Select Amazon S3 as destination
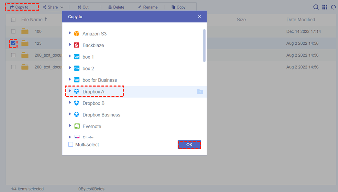 click(x=95, y=34)
